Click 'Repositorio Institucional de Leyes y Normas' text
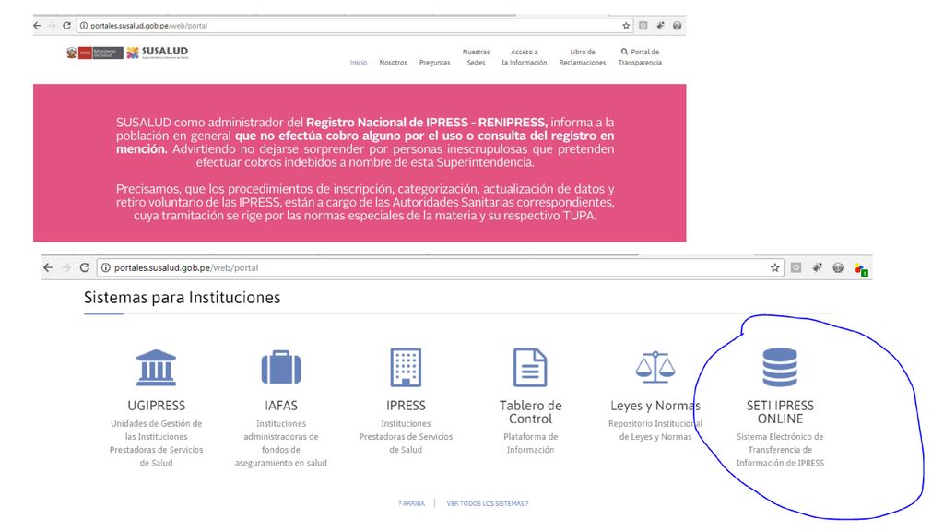 pos(655,430)
